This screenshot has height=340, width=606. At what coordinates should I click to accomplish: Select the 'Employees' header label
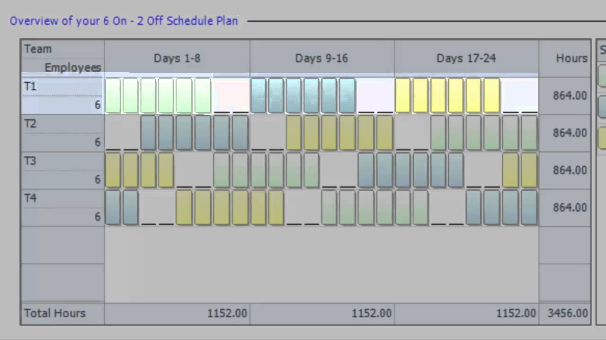pyautogui.click(x=73, y=68)
